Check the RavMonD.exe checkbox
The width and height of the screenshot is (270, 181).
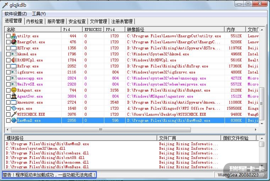[x=8, y=120]
